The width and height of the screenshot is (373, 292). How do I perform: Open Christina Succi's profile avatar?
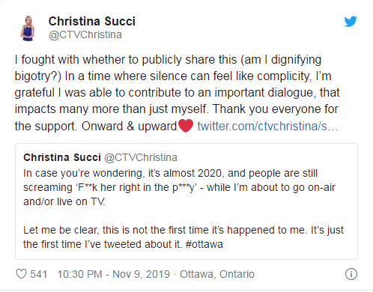point(28,28)
